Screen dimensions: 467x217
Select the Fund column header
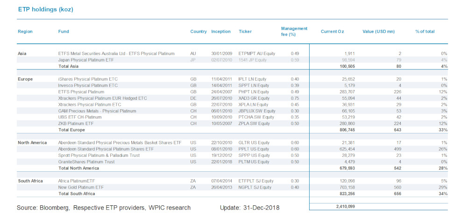(x=64, y=32)
